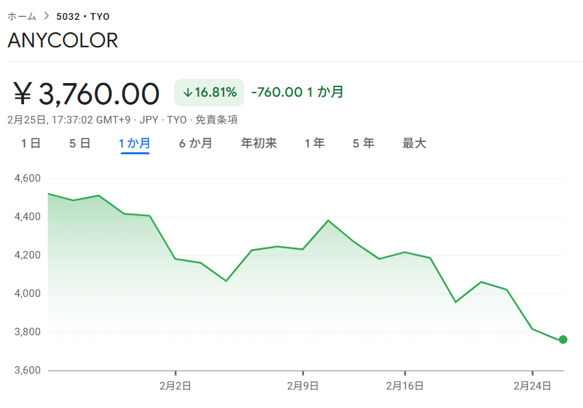Show the 最大 chart range

(x=414, y=143)
